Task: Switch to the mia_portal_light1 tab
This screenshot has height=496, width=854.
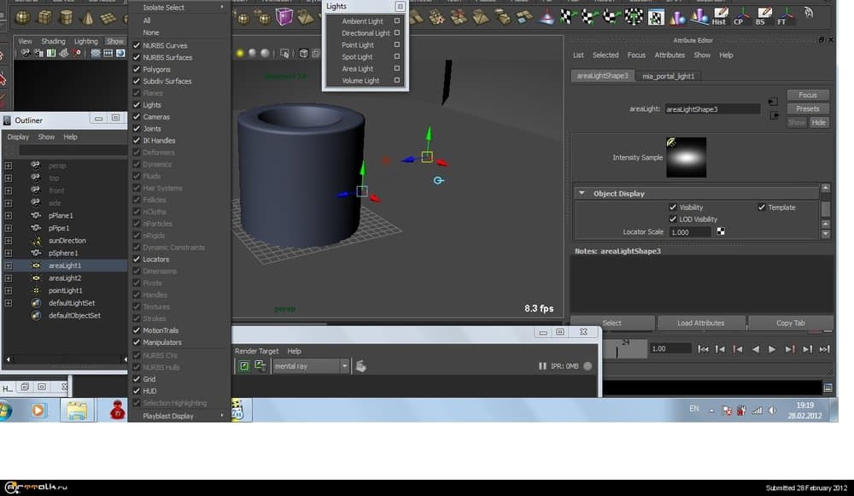Action: 670,76
